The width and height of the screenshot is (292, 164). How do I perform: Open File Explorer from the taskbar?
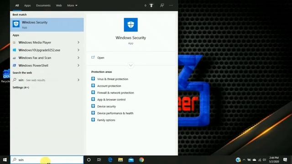[120, 160]
